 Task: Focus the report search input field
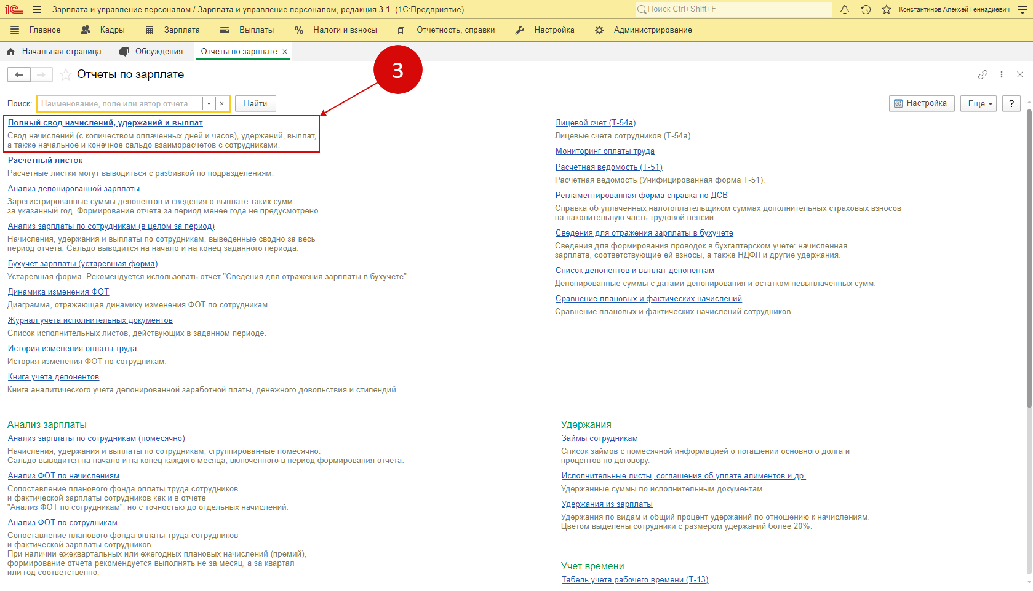tap(120, 103)
